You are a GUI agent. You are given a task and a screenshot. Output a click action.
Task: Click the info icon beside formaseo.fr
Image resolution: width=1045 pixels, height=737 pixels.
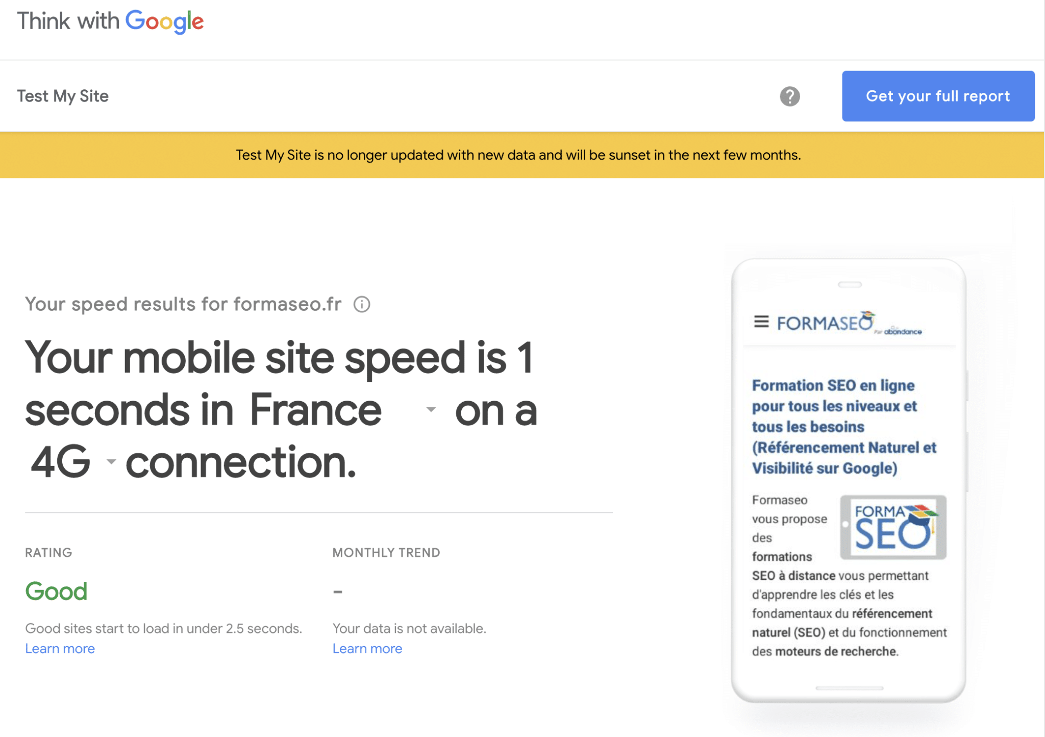point(362,304)
